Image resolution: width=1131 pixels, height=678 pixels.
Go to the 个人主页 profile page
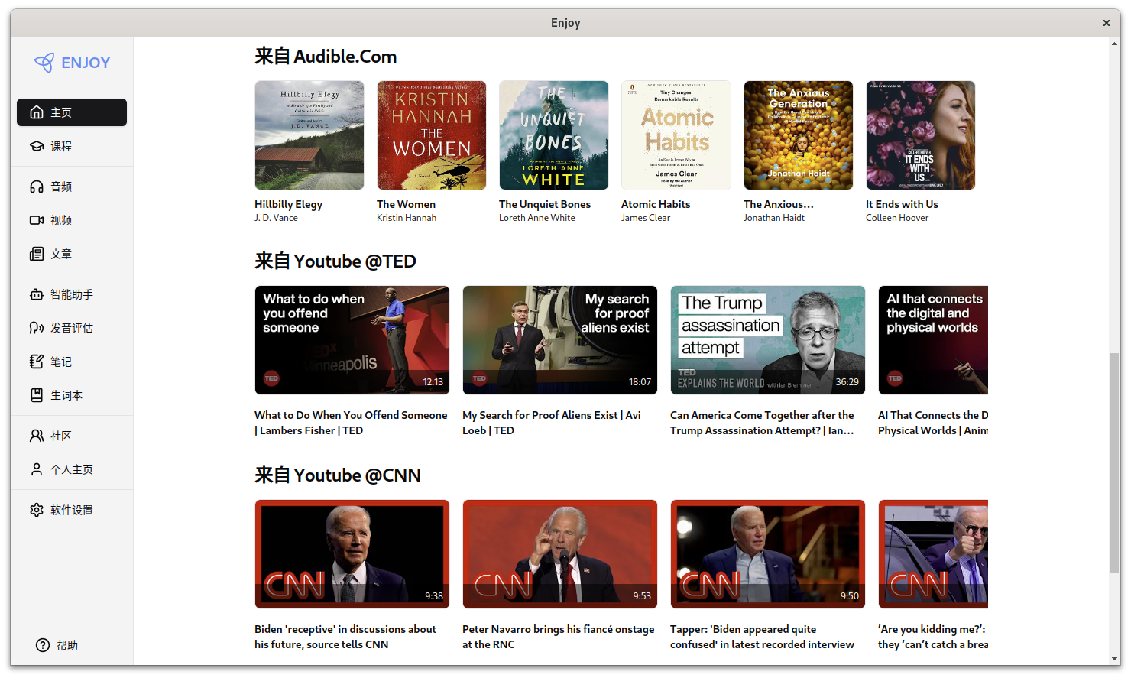point(72,469)
